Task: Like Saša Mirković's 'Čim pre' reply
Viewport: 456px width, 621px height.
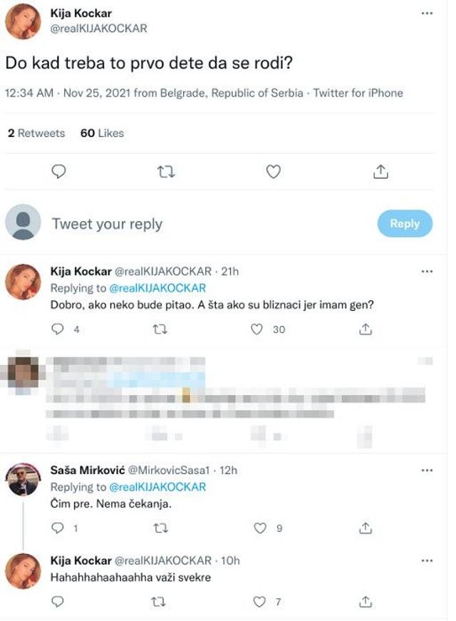Action: click(x=261, y=528)
